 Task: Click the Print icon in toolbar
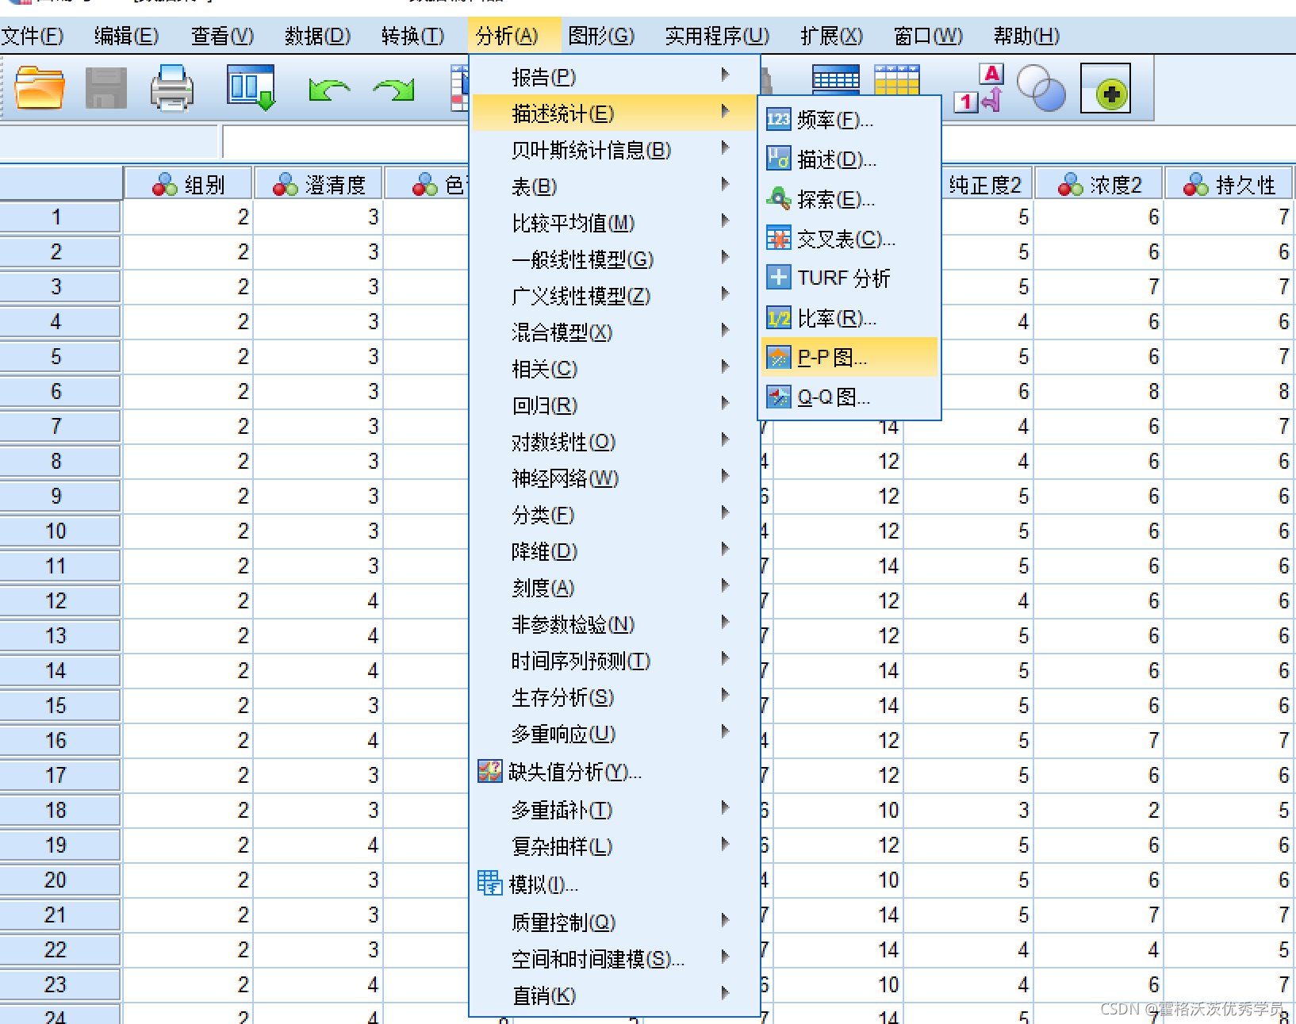point(171,88)
